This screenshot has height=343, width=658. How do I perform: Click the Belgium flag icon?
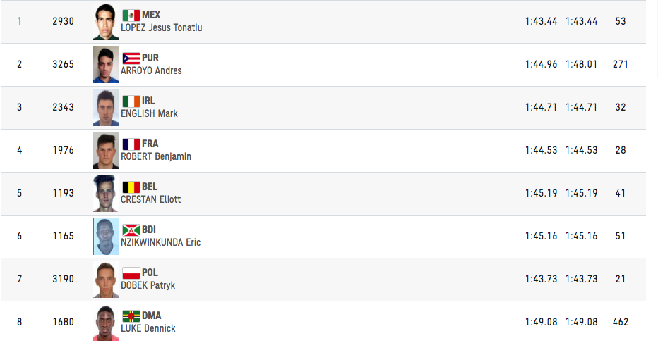coord(131,187)
